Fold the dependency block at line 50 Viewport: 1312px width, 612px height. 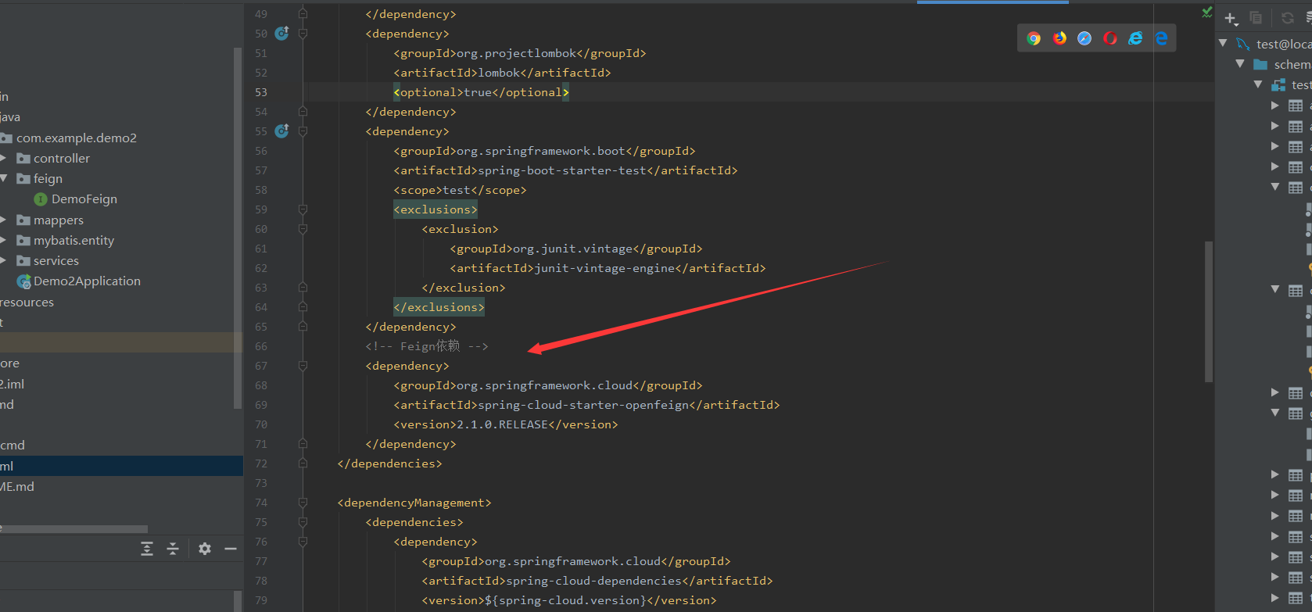coord(303,34)
